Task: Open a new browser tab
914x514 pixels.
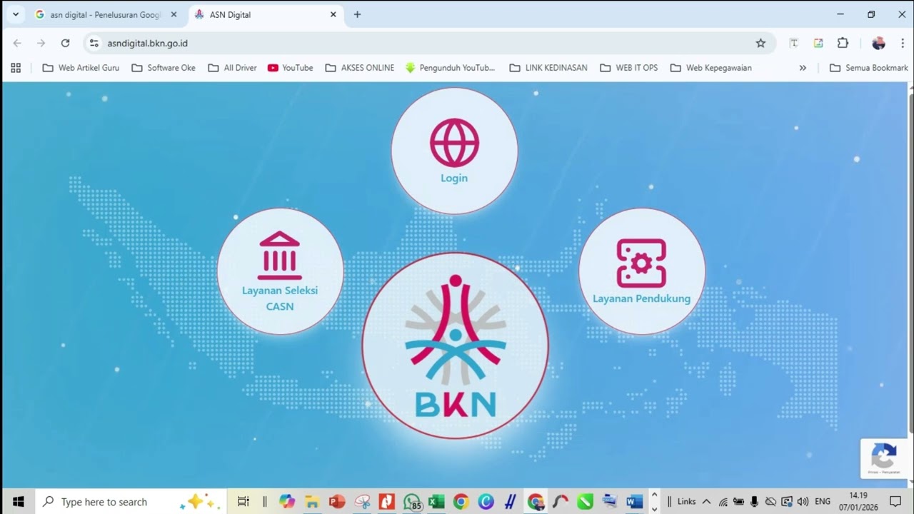Action: pyautogui.click(x=357, y=14)
